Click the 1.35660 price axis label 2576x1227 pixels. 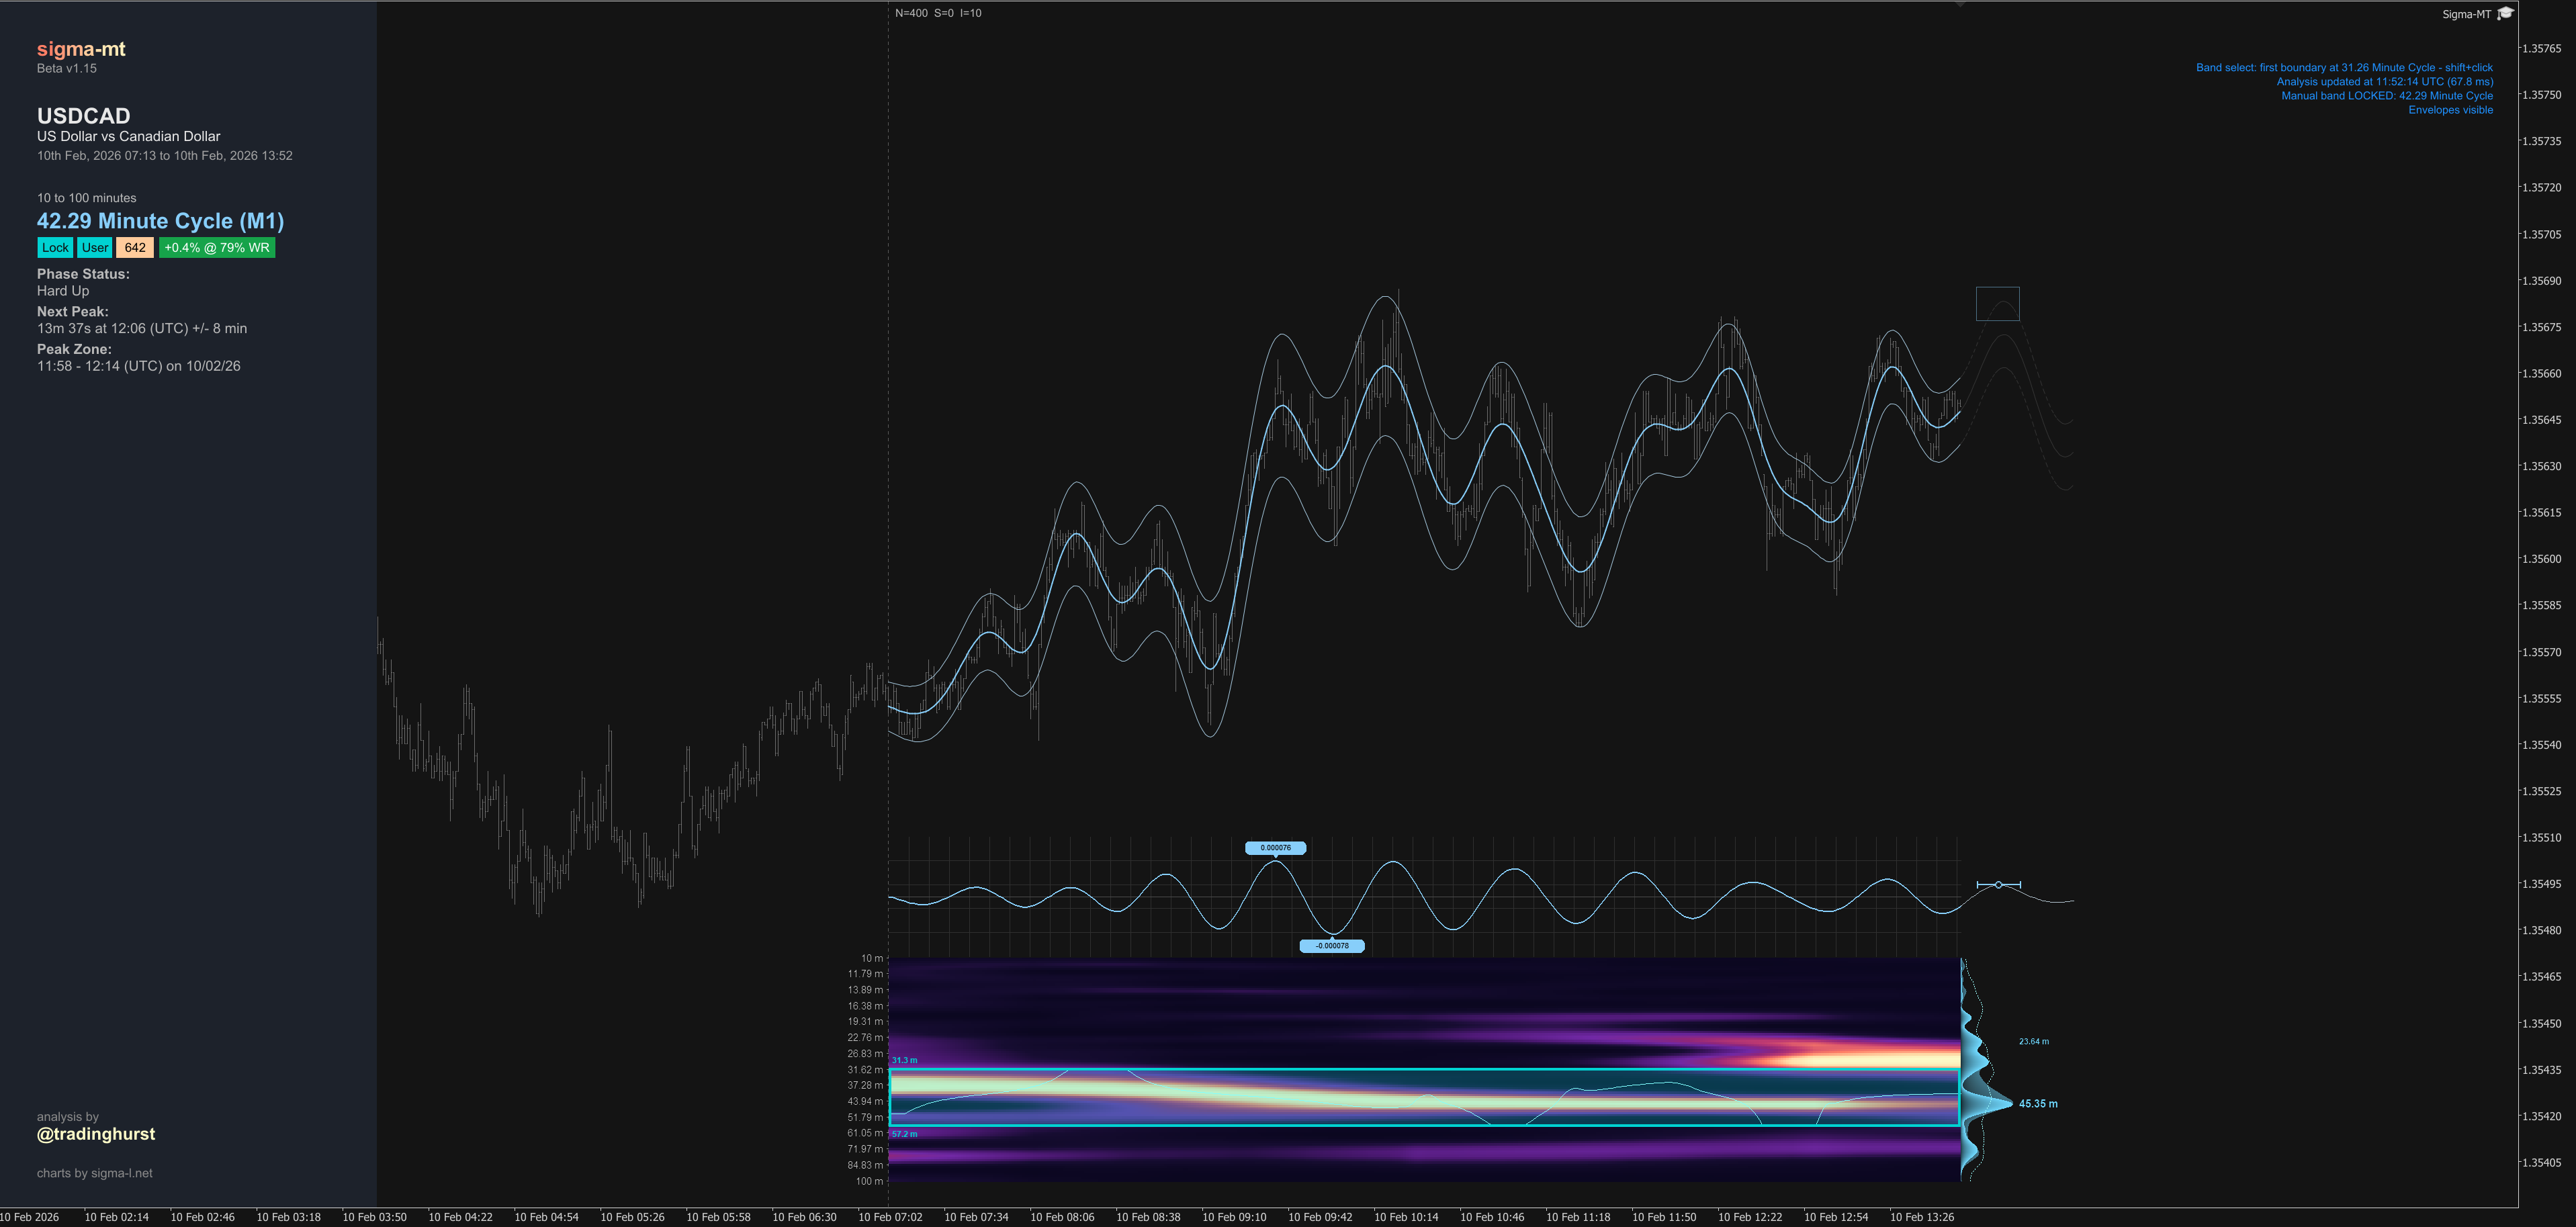point(2541,374)
